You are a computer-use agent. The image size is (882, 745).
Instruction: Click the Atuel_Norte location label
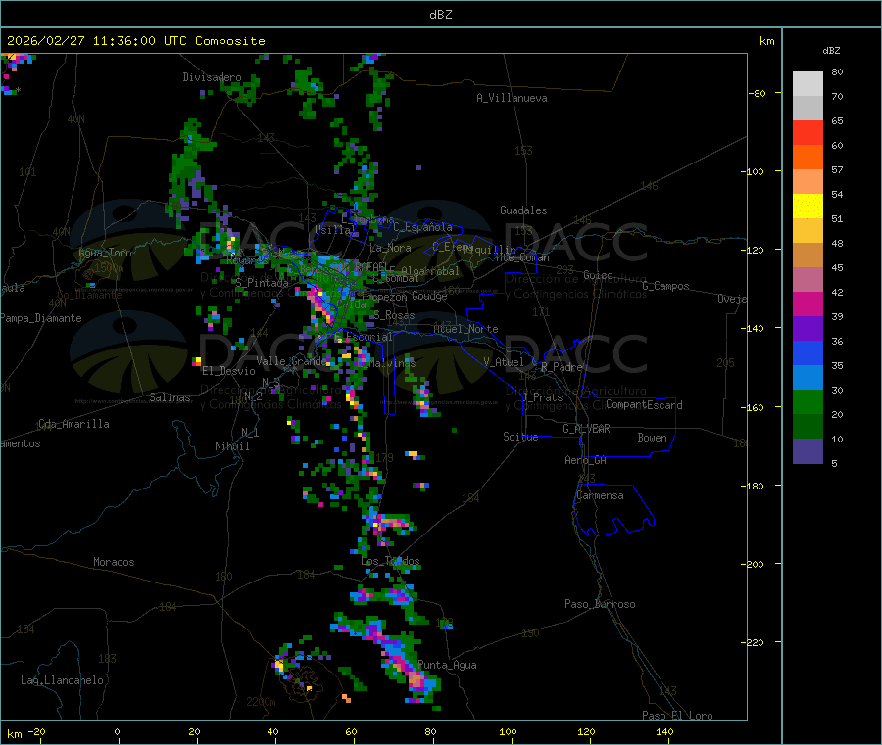465,329
